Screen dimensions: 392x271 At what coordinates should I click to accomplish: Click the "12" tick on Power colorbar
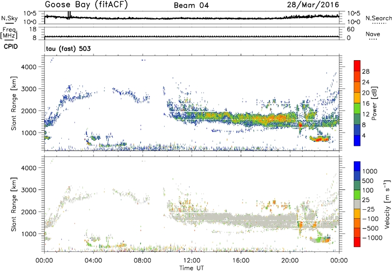366,114
